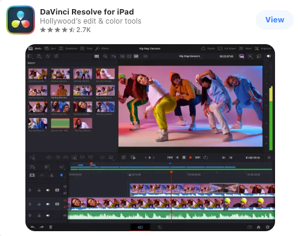Click the Home icon in bottom bar
The width and height of the screenshot is (298, 236).
(x=259, y=227)
